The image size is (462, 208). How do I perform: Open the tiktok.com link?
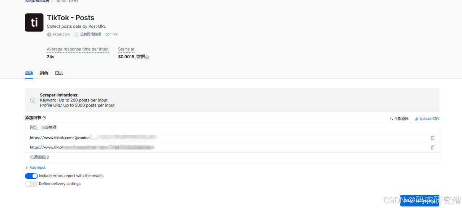point(61,34)
